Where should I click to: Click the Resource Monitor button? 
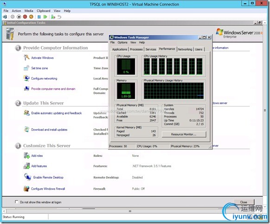pos(184,134)
